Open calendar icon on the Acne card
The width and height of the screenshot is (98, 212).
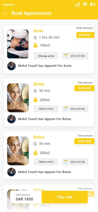66,56
